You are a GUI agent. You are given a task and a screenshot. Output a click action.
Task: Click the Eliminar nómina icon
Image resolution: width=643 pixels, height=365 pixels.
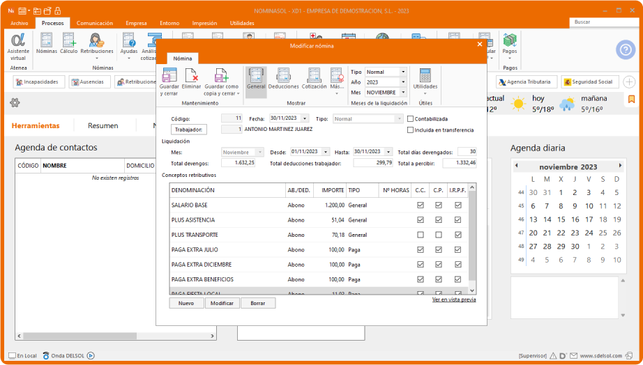(192, 75)
